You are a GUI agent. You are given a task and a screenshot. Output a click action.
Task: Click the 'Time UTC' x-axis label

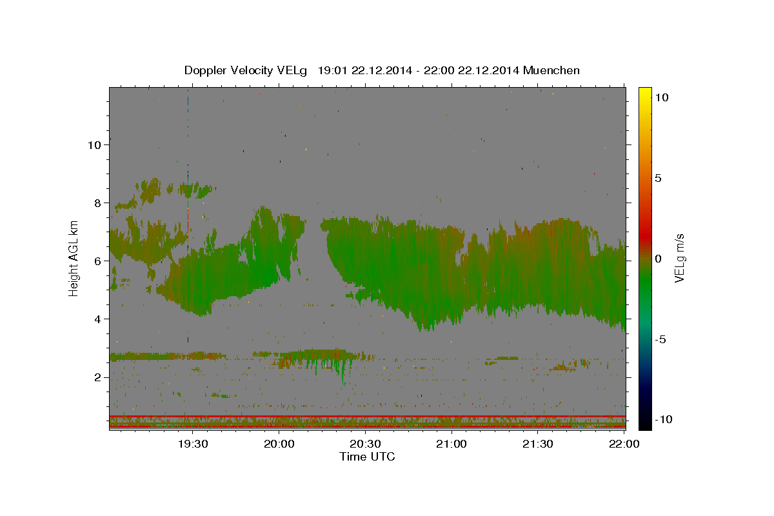click(367, 457)
